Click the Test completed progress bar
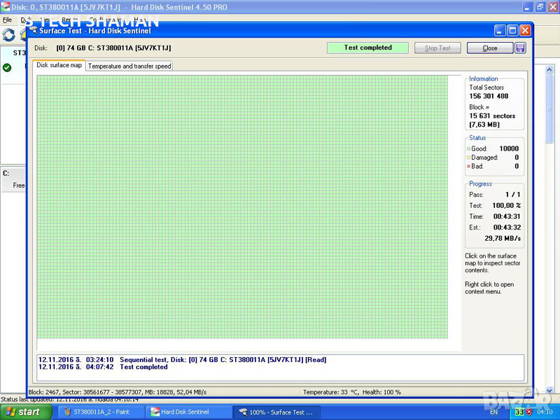 point(367,48)
